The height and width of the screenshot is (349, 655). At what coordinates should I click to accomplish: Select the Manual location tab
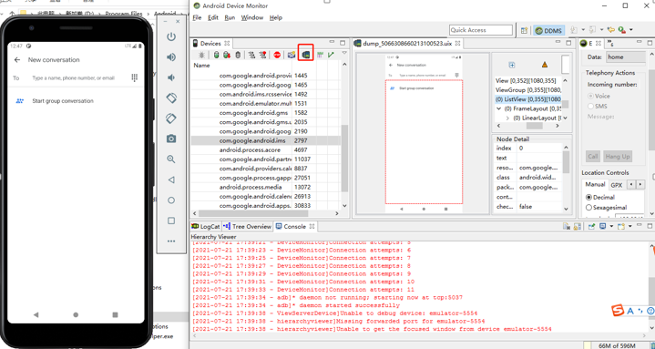tap(595, 185)
